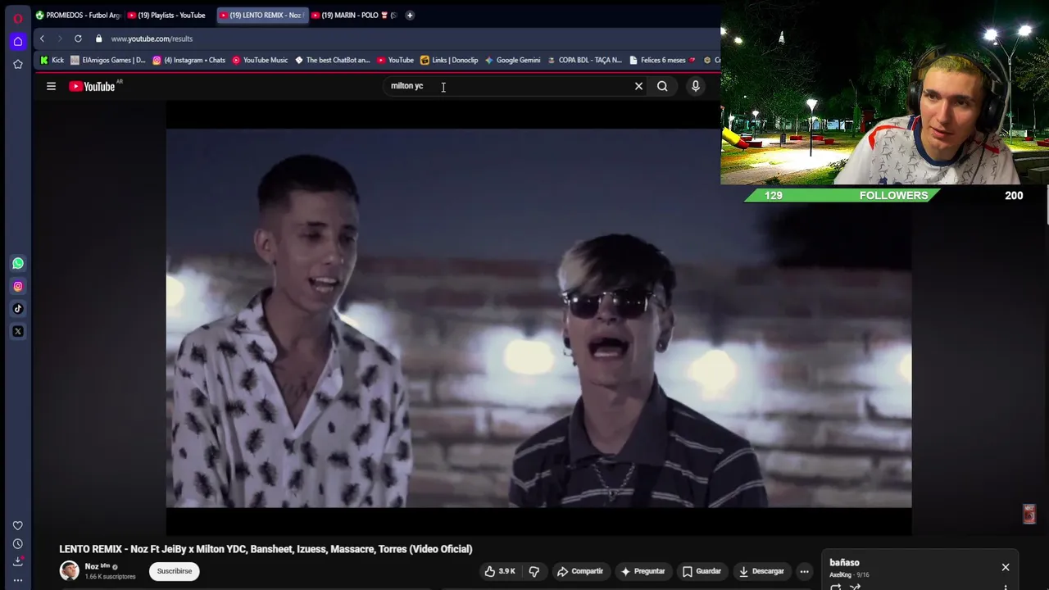The image size is (1049, 590).
Task: Open the ElAmigos Games bookmark
Action: click(x=107, y=60)
